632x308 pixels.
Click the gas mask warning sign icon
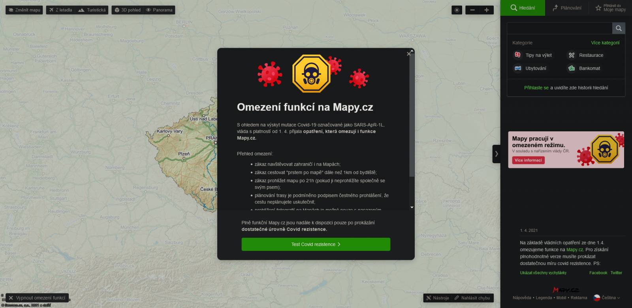(x=311, y=74)
